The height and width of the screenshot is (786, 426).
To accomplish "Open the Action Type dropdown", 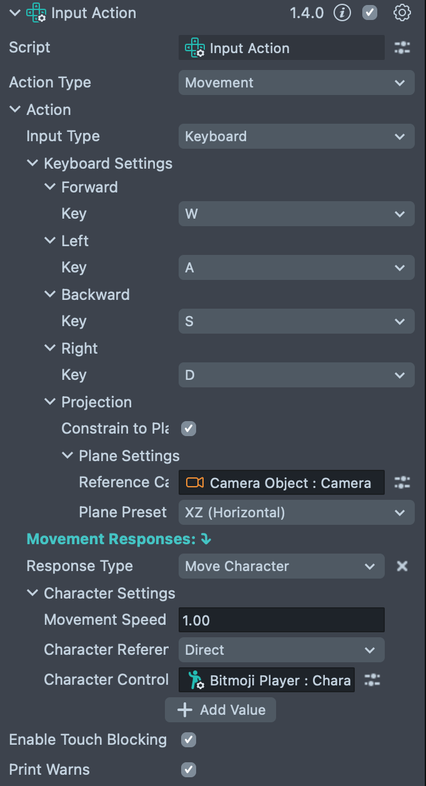I will click(x=296, y=82).
